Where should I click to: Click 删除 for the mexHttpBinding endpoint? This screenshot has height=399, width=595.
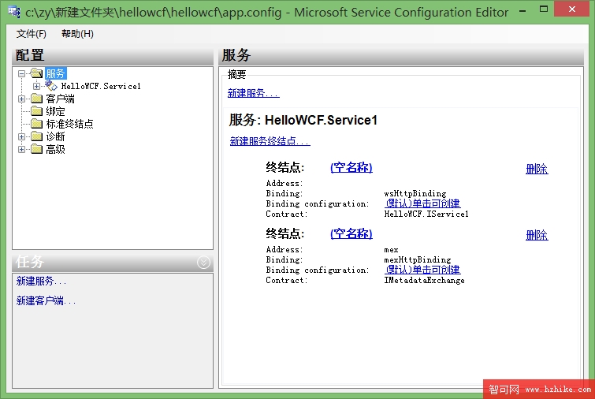[537, 235]
